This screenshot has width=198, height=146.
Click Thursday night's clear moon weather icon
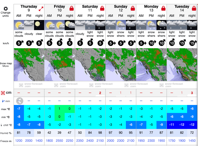[x=39, y=25]
